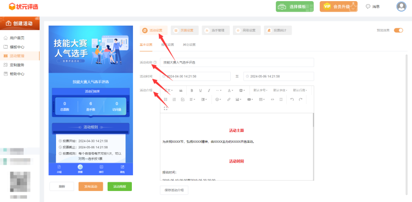Enter fullscreen editor mode
412x202 pixels.
pyautogui.click(x=165, y=108)
